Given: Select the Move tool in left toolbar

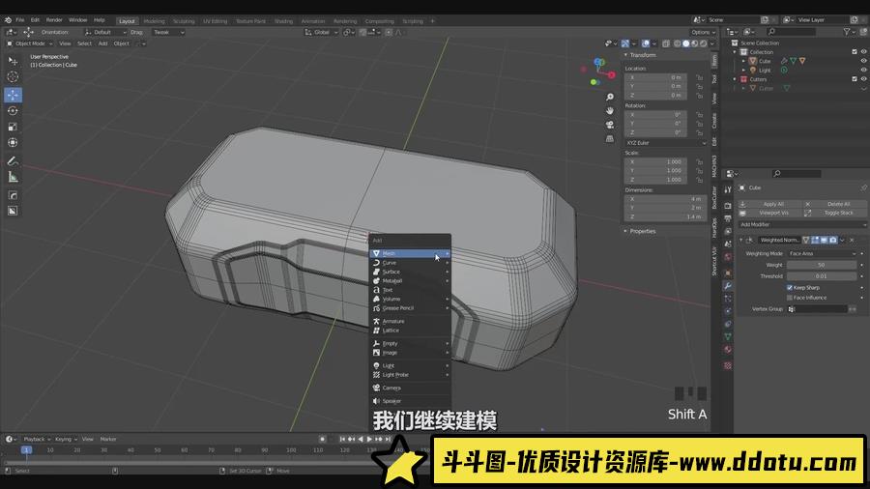Looking at the screenshot, I should click(13, 95).
